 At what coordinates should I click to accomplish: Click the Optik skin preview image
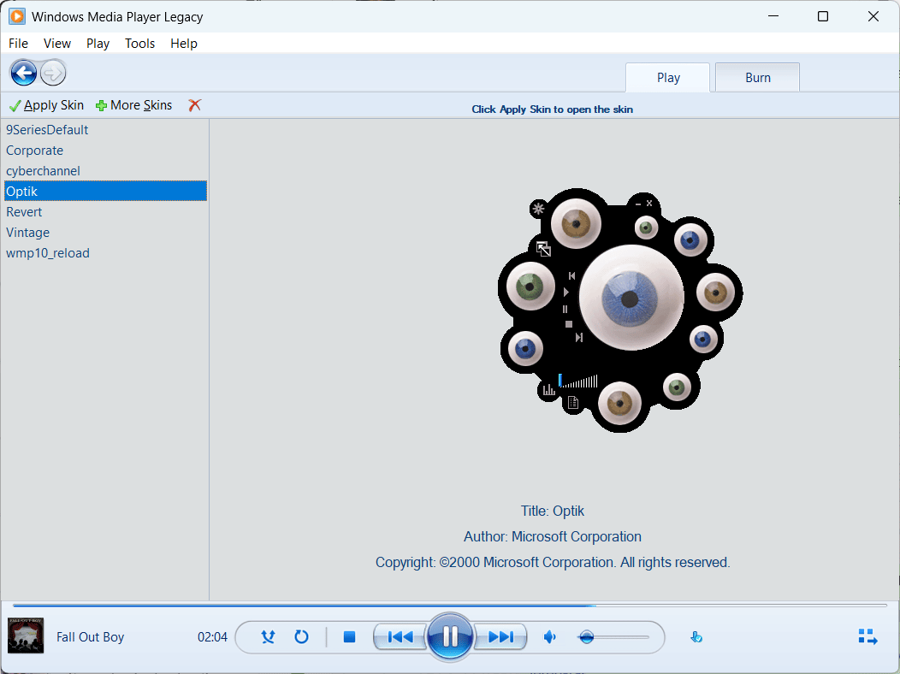pyautogui.click(x=620, y=310)
